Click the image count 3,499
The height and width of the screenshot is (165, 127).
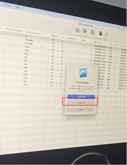110,62
